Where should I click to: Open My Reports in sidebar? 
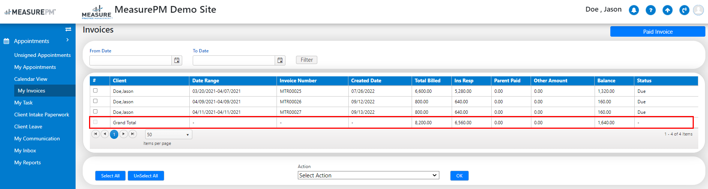point(28,162)
